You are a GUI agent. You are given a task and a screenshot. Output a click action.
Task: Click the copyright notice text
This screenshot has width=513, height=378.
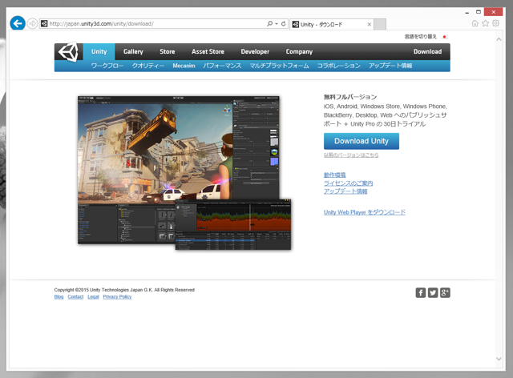click(124, 290)
